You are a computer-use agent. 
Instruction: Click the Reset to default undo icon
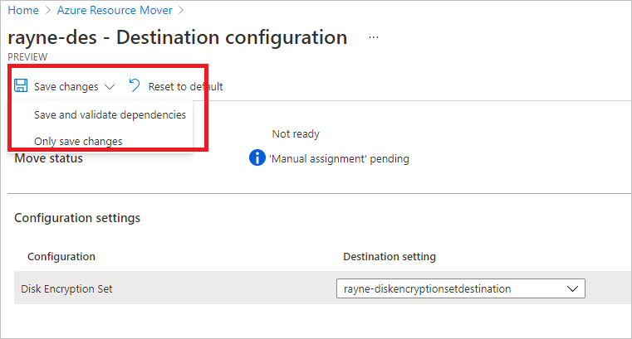[135, 86]
